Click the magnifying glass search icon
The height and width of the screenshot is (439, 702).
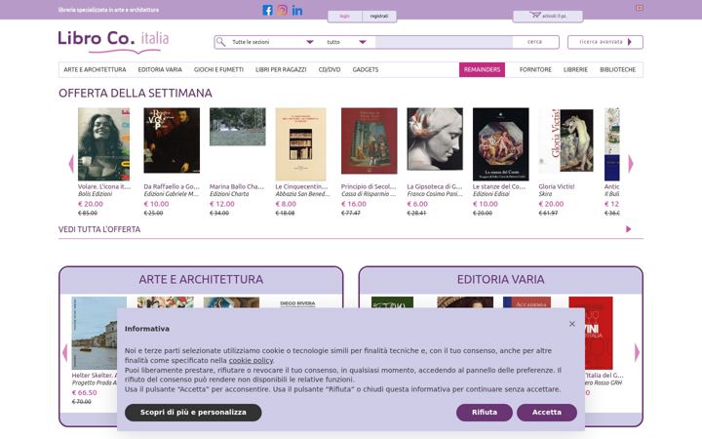(220, 42)
